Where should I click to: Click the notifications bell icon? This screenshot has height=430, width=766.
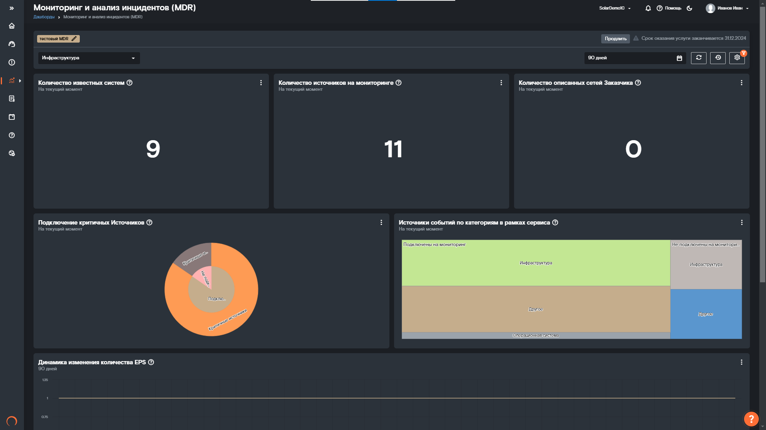[x=648, y=8]
